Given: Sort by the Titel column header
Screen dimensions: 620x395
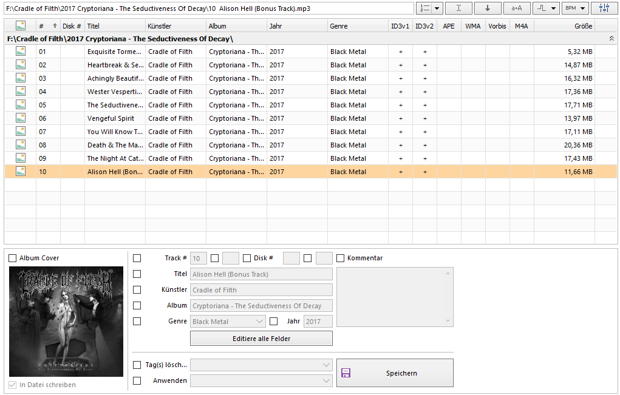Looking at the screenshot, I should pos(115,26).
